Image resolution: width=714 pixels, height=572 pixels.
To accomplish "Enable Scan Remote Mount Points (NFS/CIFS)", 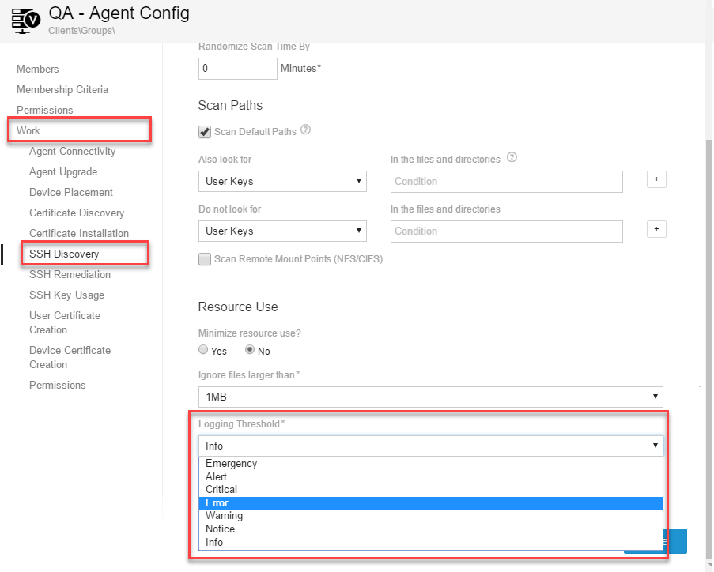I will tap(204, 258).
